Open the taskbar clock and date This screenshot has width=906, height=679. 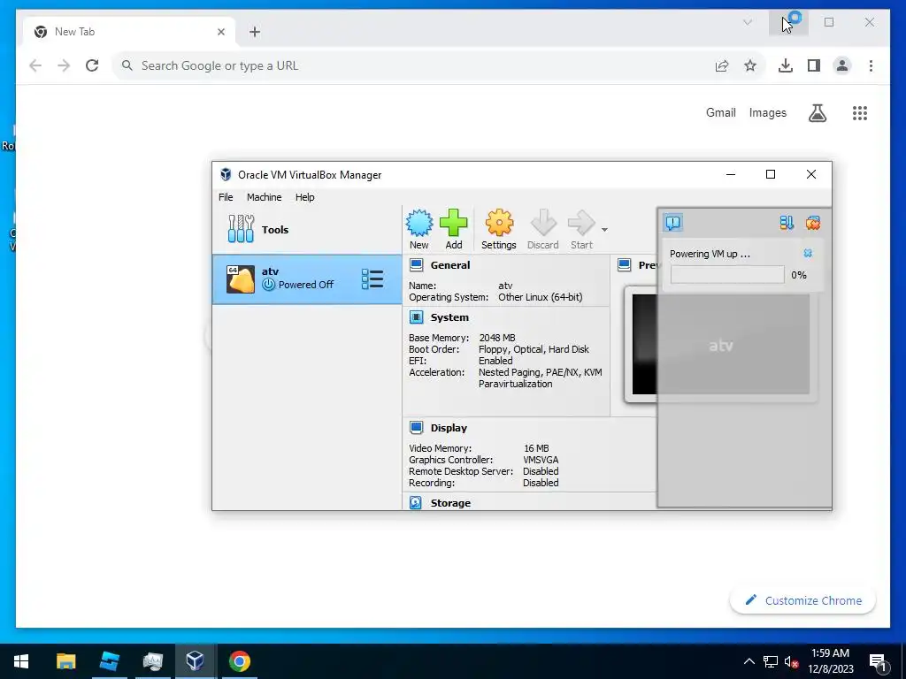pos(830,661)
